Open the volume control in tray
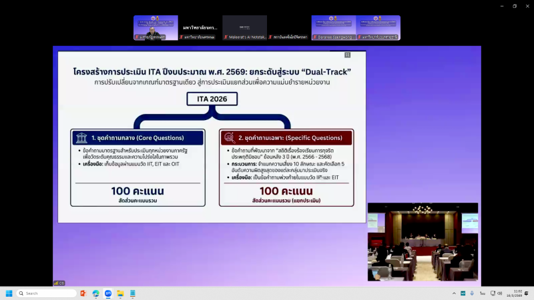Image resolution: width=534 pixels, height=300 pixels. (500, 293)
